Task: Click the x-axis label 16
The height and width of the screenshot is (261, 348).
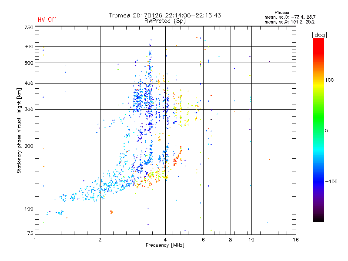Action: (296, 240)
